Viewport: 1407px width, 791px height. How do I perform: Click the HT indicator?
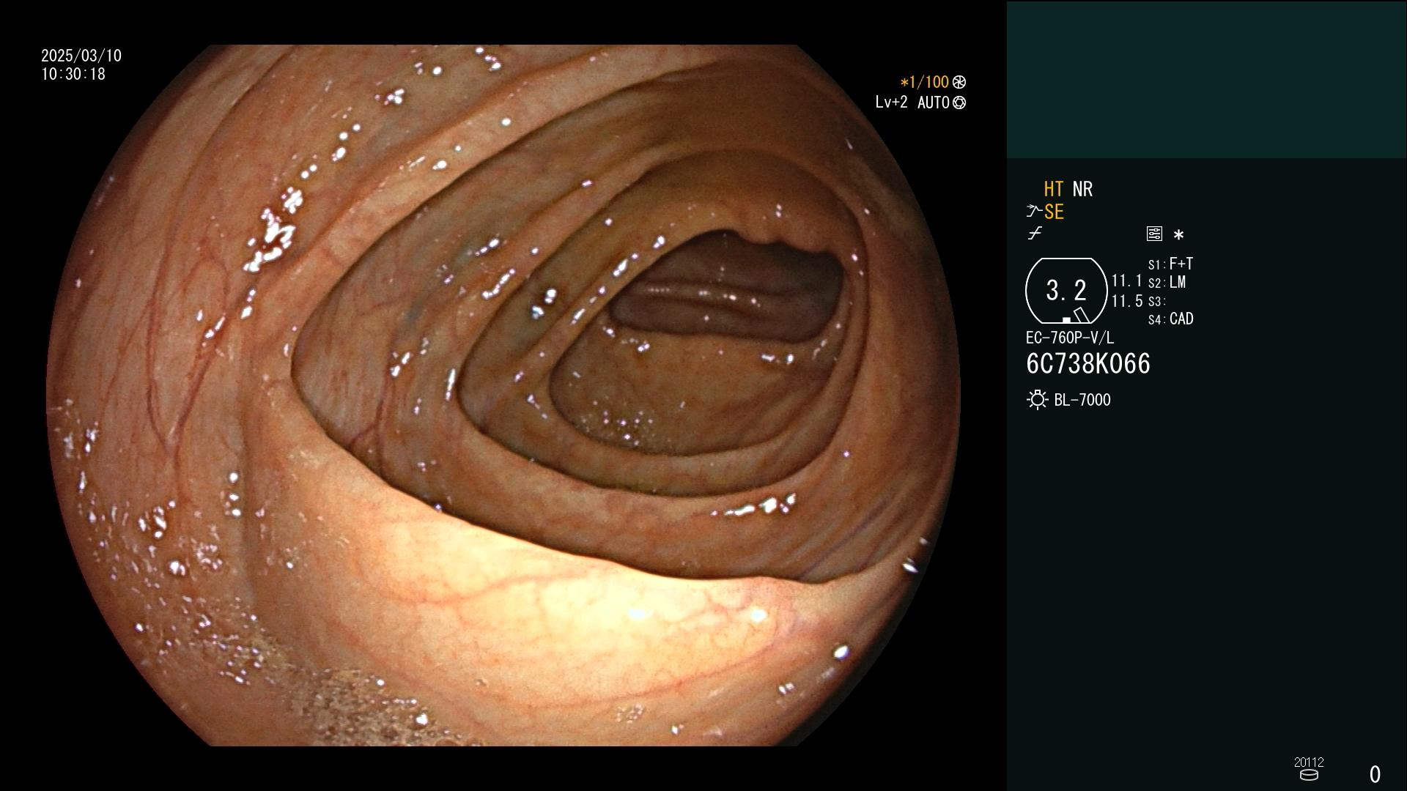(1054, 189)
